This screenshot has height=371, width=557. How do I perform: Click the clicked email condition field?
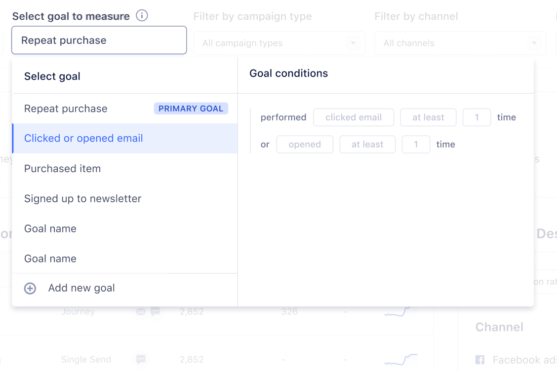pos(354,117)
